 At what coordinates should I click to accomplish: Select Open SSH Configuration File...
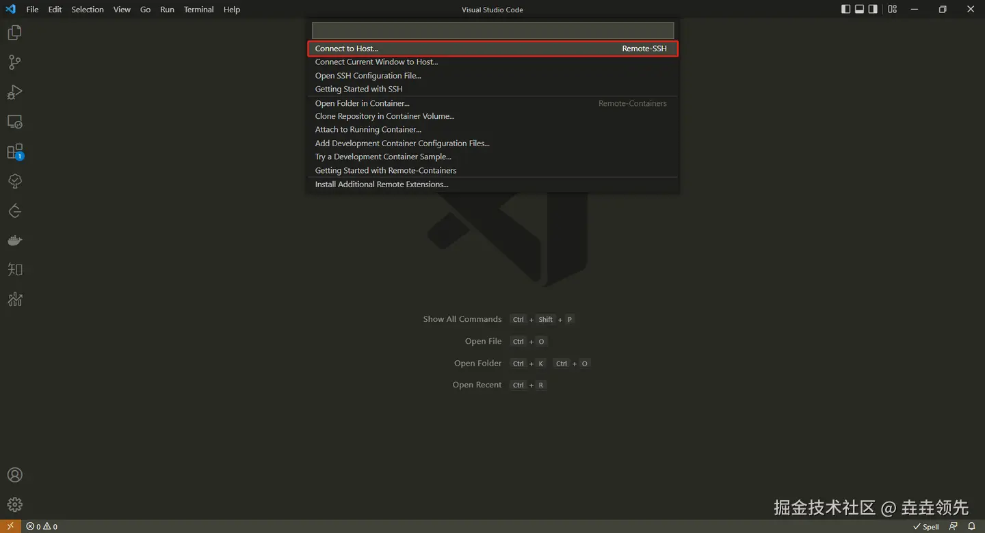pos(492,76)
